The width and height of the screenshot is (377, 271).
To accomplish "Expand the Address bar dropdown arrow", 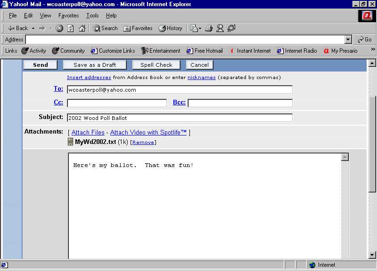I will tap(348, 40).
